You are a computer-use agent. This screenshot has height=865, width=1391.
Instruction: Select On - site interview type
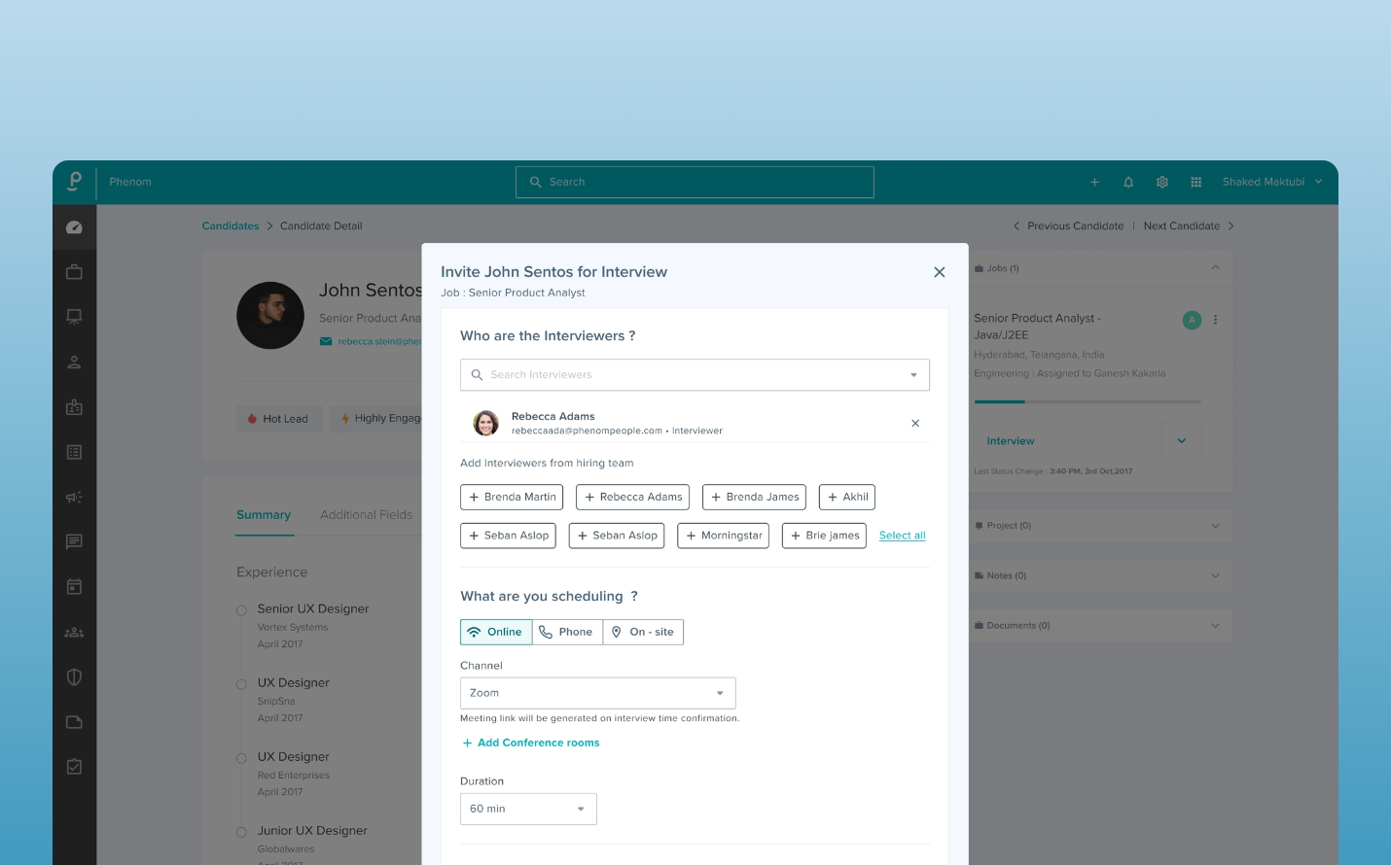[643, 632]
